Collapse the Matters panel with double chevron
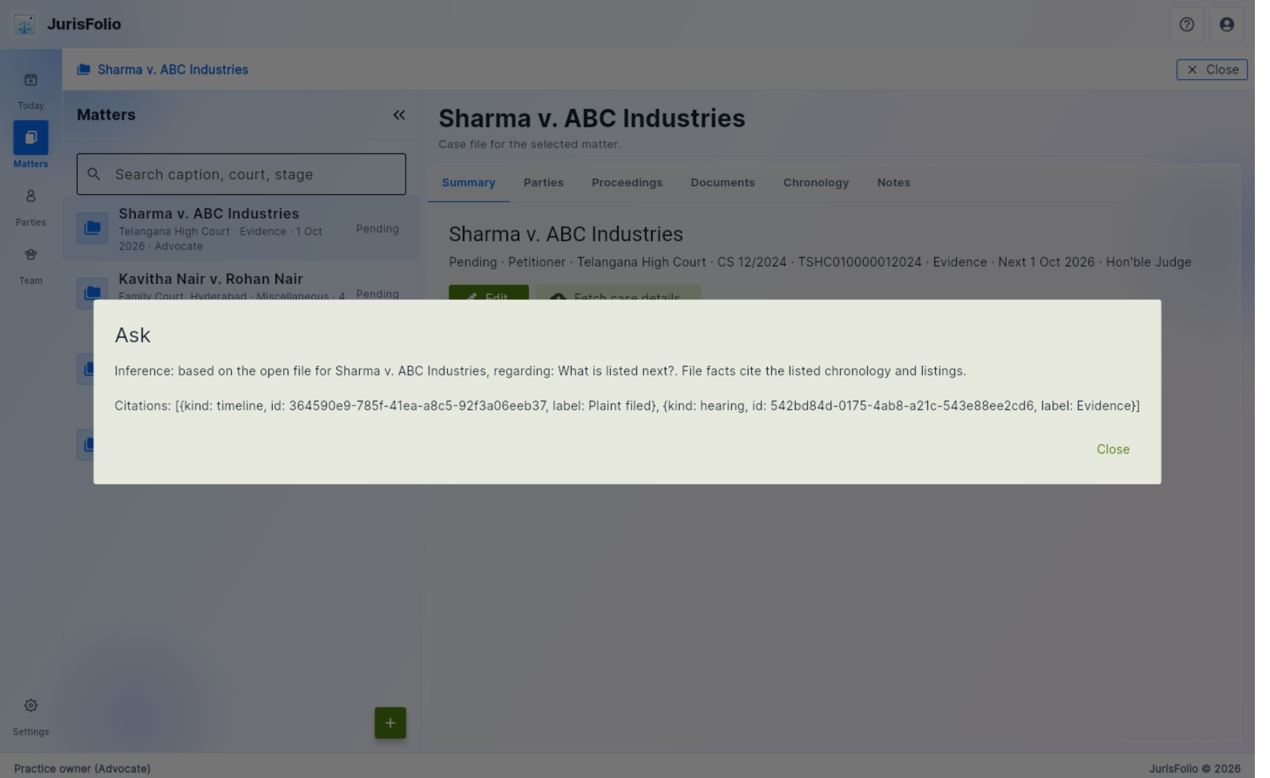The image size is (1270, 778). [399, 115]
